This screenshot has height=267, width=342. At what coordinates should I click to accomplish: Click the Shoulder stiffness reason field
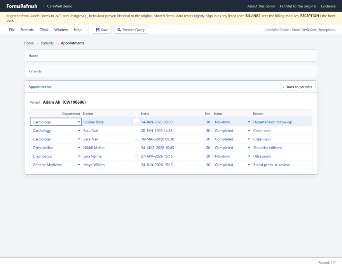pos(282,147)
